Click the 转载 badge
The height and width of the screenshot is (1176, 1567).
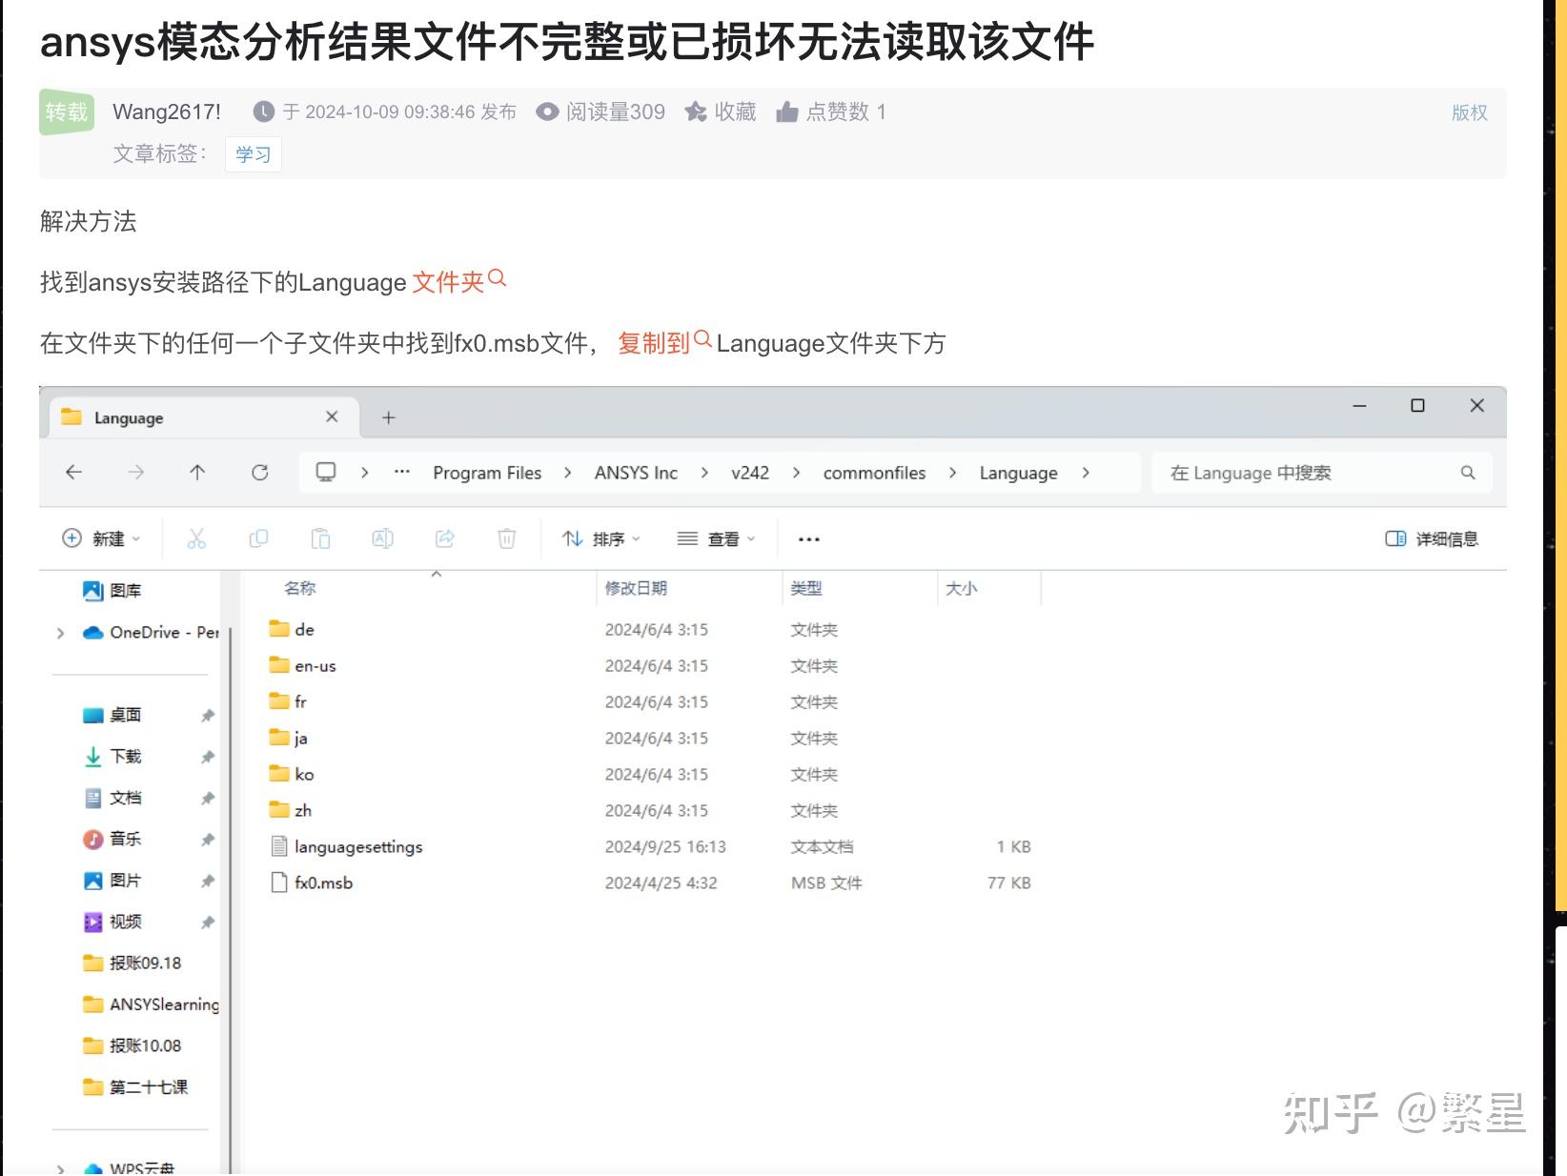(x=67, y=112)
